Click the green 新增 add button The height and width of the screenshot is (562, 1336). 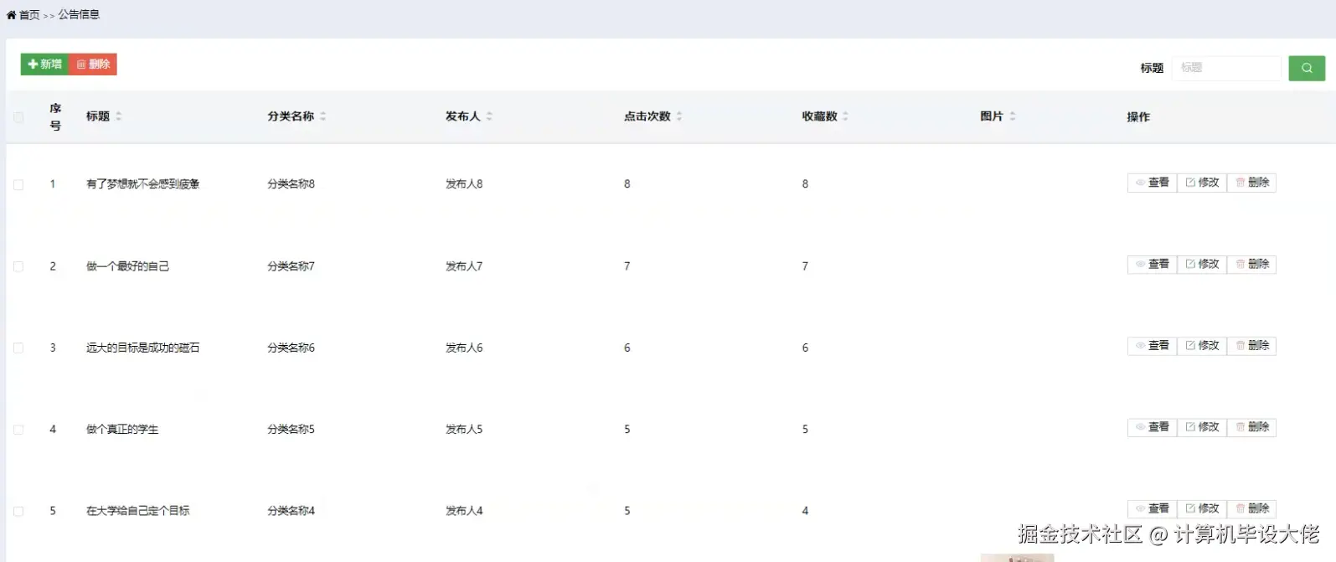[44, 64]
